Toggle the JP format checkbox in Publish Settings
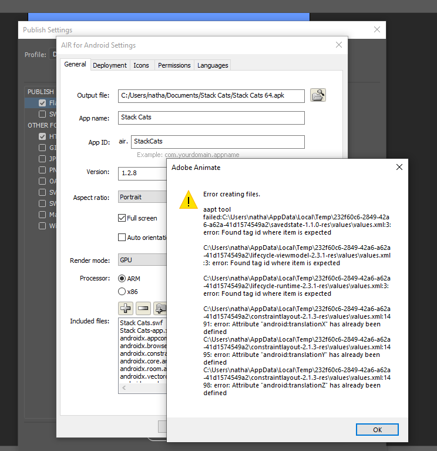 (x=42, y=159)
